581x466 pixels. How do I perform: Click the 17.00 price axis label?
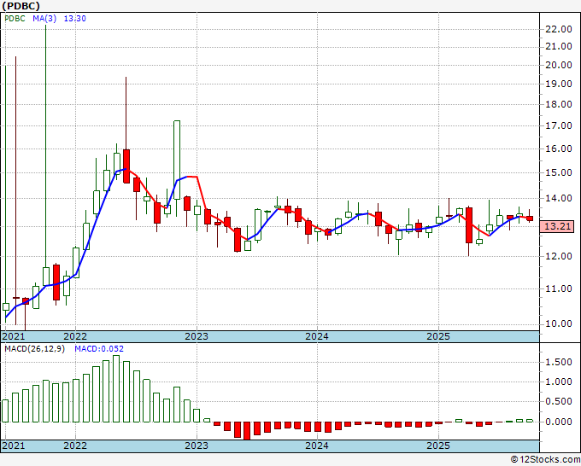tap(558, 126)
